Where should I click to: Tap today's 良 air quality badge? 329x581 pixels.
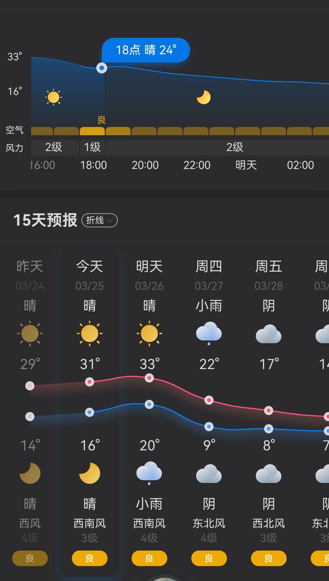click(x=90, y=558)
